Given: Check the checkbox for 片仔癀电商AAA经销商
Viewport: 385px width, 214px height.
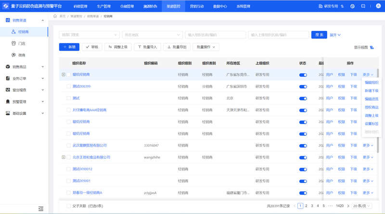Looking at the screenshot, I should tap(68, 110).
